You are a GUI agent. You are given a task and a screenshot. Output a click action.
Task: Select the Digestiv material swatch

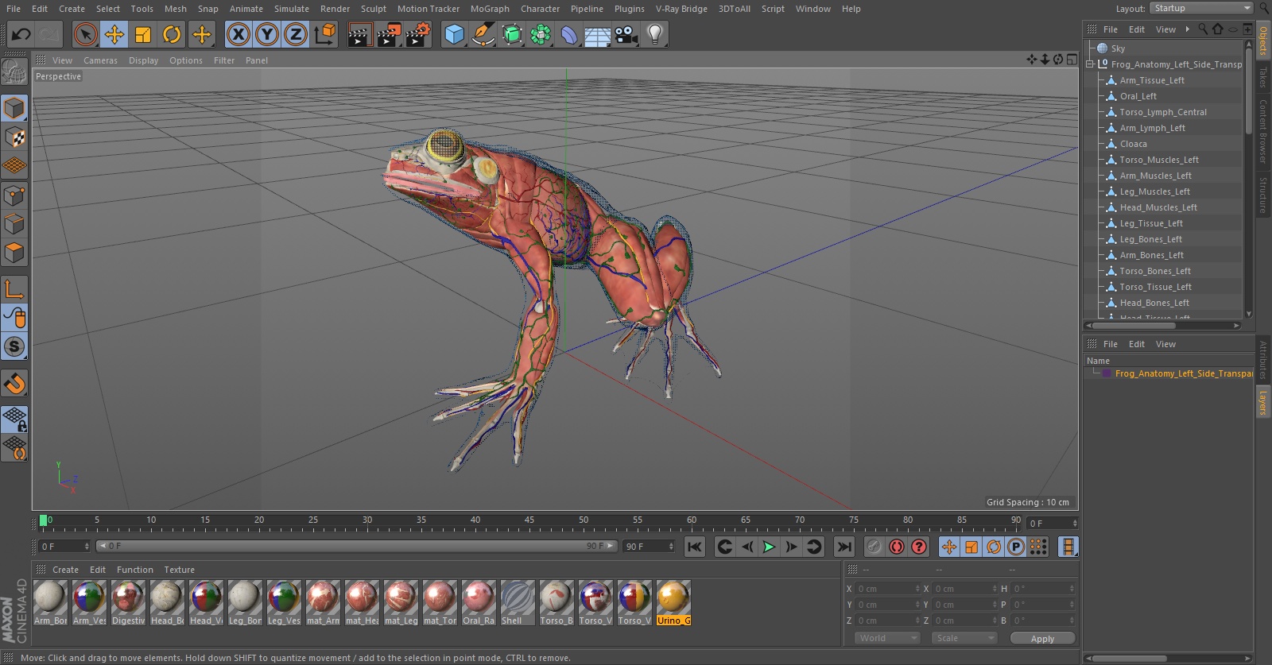[x=128, y=602]
